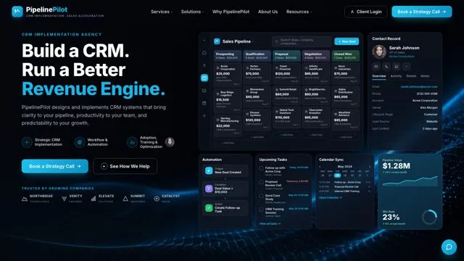Select the Prospecting stage column header
This screenshot has width=464, height=261.
(227, 56)
